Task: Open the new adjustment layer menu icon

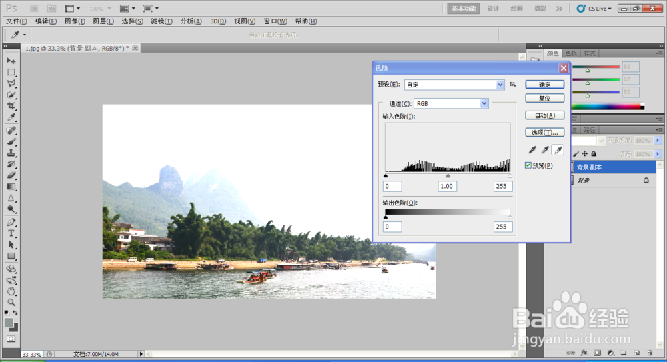Action: click(610, 353)
